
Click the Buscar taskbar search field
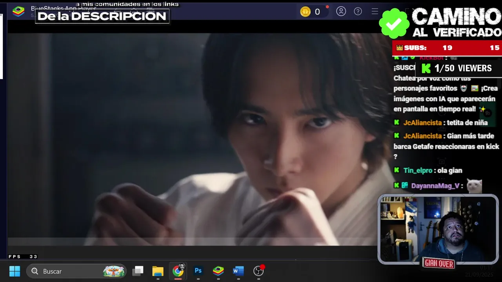click(76, 271)
